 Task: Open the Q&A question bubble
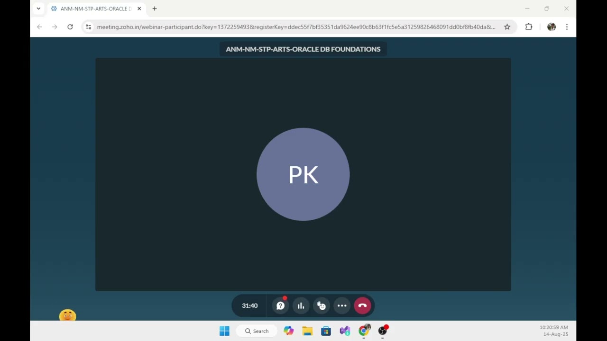tap(280, 305)
